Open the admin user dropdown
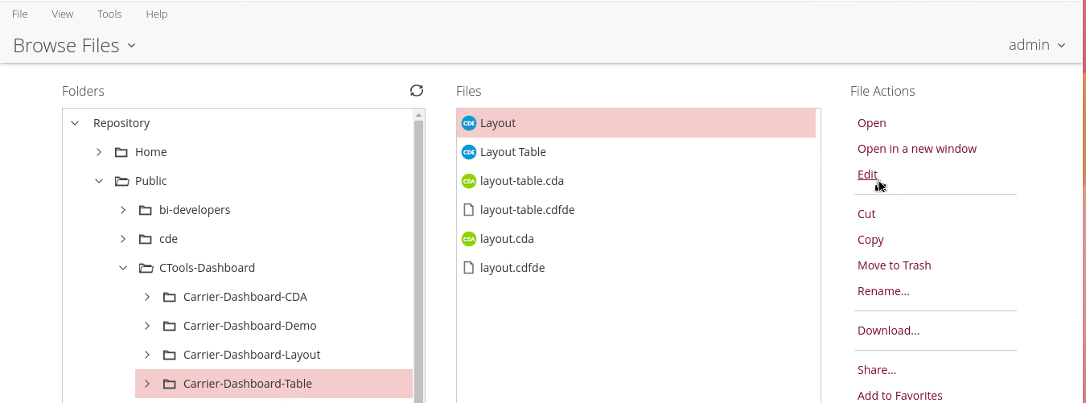 [x=1037, y=45]
